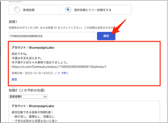Click ・掛け流し、循環なし、消毒なし line
This screenshot has height=123, width=168.
coord(33,116)
